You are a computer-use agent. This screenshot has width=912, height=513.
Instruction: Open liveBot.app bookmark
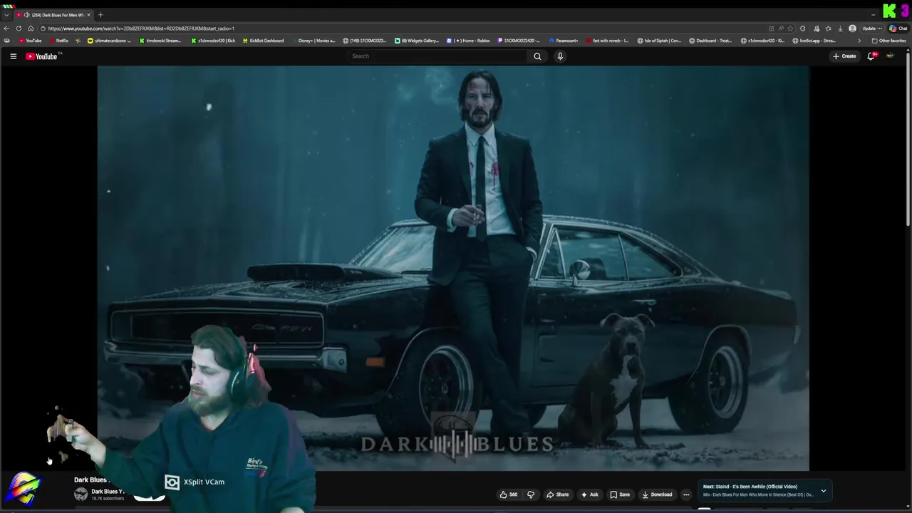[814, 41]
